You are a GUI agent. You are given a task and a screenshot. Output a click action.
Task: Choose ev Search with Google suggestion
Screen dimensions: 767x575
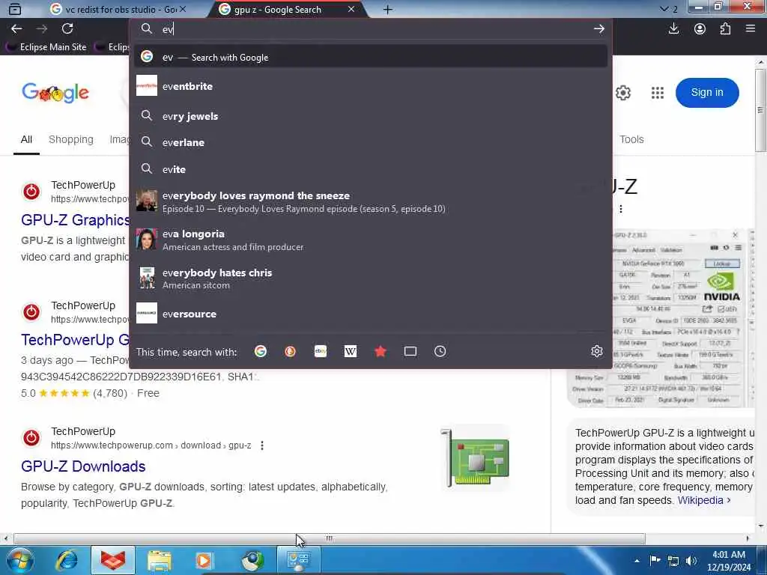(371, 57)
